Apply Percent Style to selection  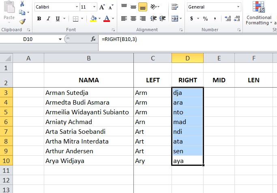[205, 19]
